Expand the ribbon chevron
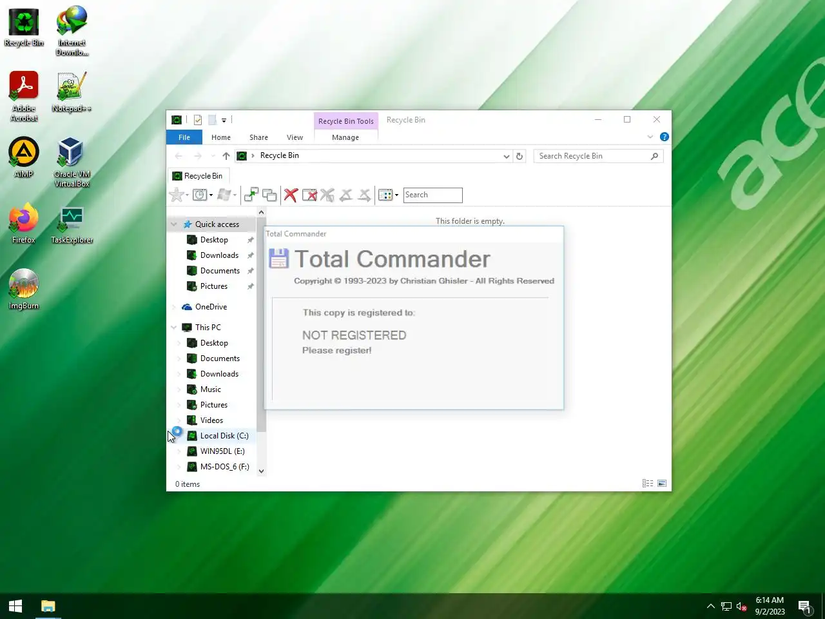 point(650,137)
